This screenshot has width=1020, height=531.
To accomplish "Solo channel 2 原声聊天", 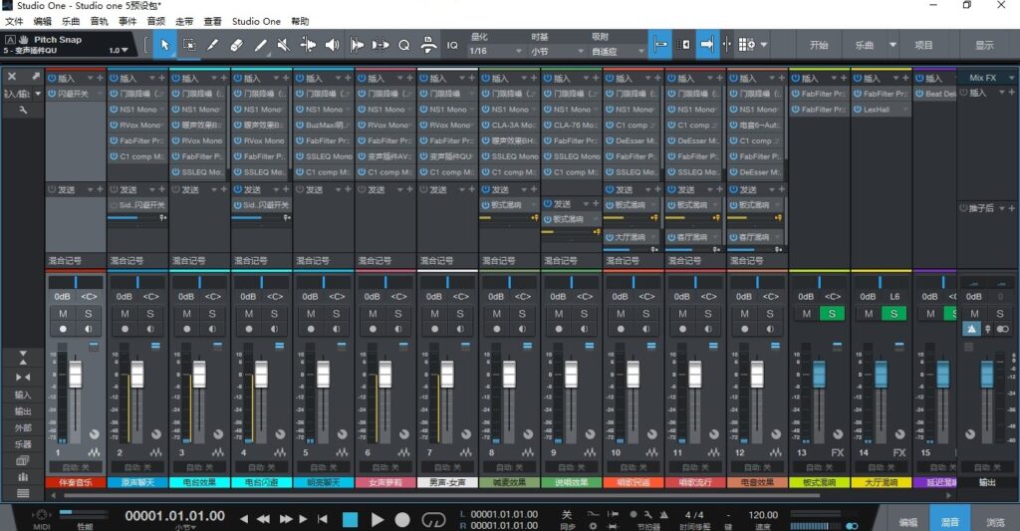I will tap(149, 314).
